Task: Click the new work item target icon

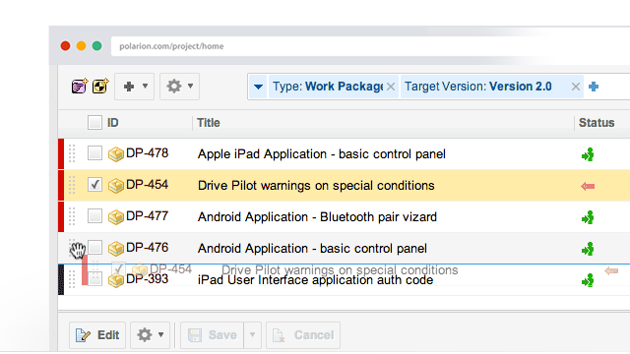Action: pyautogui.click(x=100, y=86)
